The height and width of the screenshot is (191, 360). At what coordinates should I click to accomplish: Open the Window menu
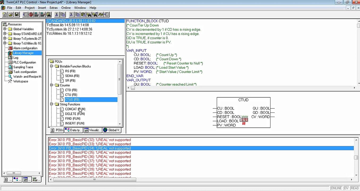tap(80, 8)
